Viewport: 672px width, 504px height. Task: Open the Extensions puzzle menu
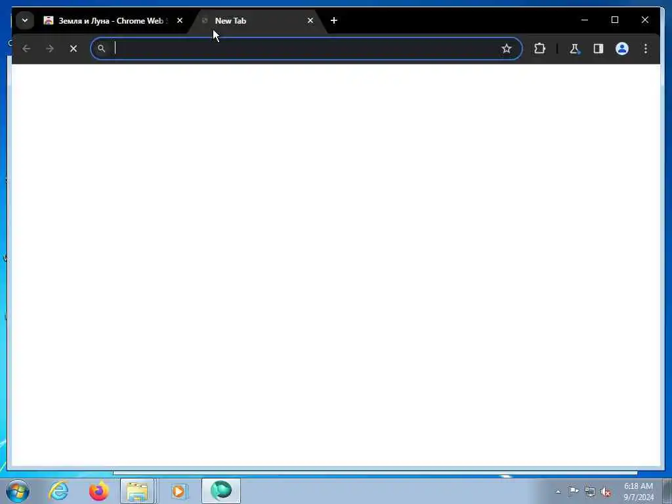[x=539, y=49]
